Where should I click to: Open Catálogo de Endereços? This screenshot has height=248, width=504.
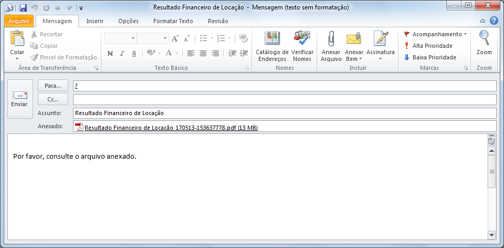pos(272,47)
